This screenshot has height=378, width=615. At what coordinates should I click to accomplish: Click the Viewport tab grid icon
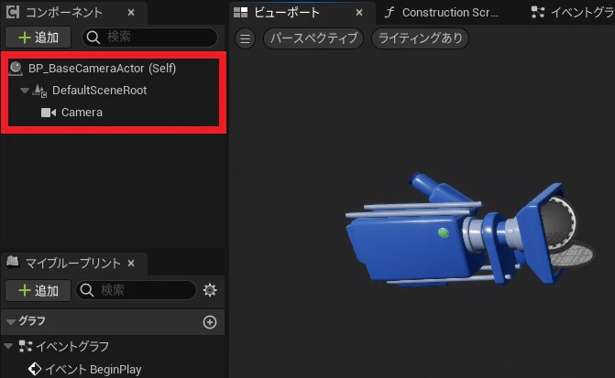[240, 13]
